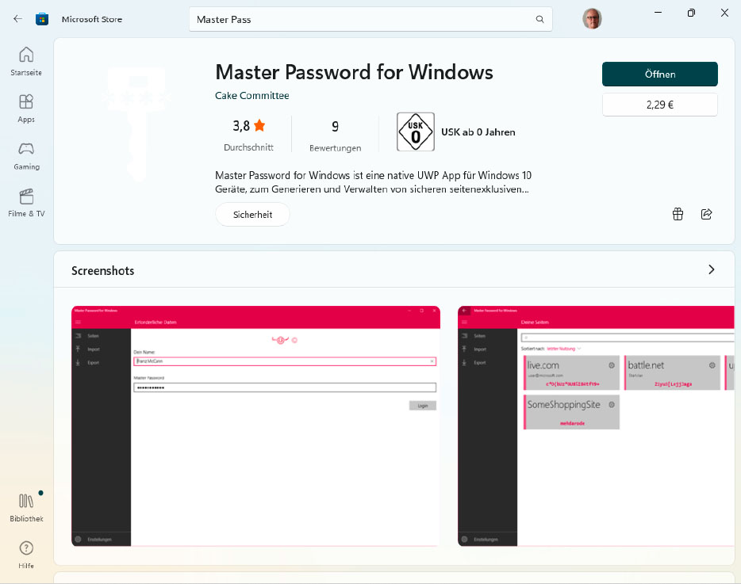Click the orange rating star
741x584 pixels.
click(x=259, y=125)
